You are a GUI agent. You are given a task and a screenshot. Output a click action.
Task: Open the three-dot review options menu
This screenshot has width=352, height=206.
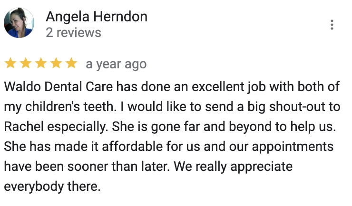click(x=332, y=25)
